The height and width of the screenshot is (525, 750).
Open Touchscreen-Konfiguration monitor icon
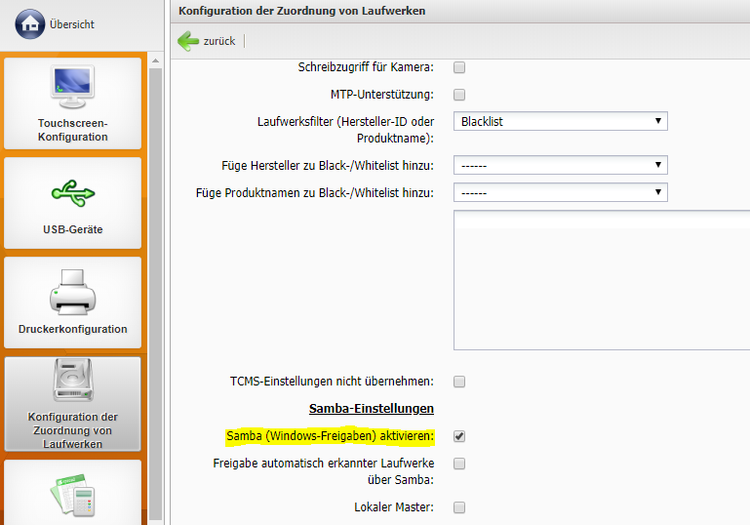point(72,88)
